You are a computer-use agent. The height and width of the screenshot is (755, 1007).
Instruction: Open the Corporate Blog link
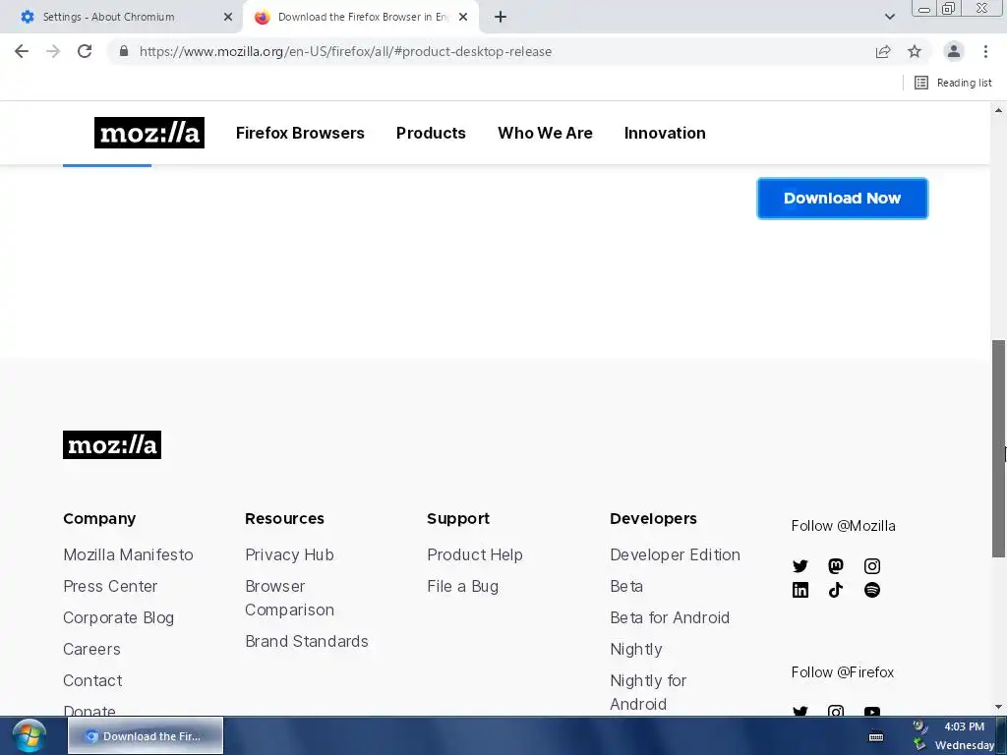coord(118,617)
